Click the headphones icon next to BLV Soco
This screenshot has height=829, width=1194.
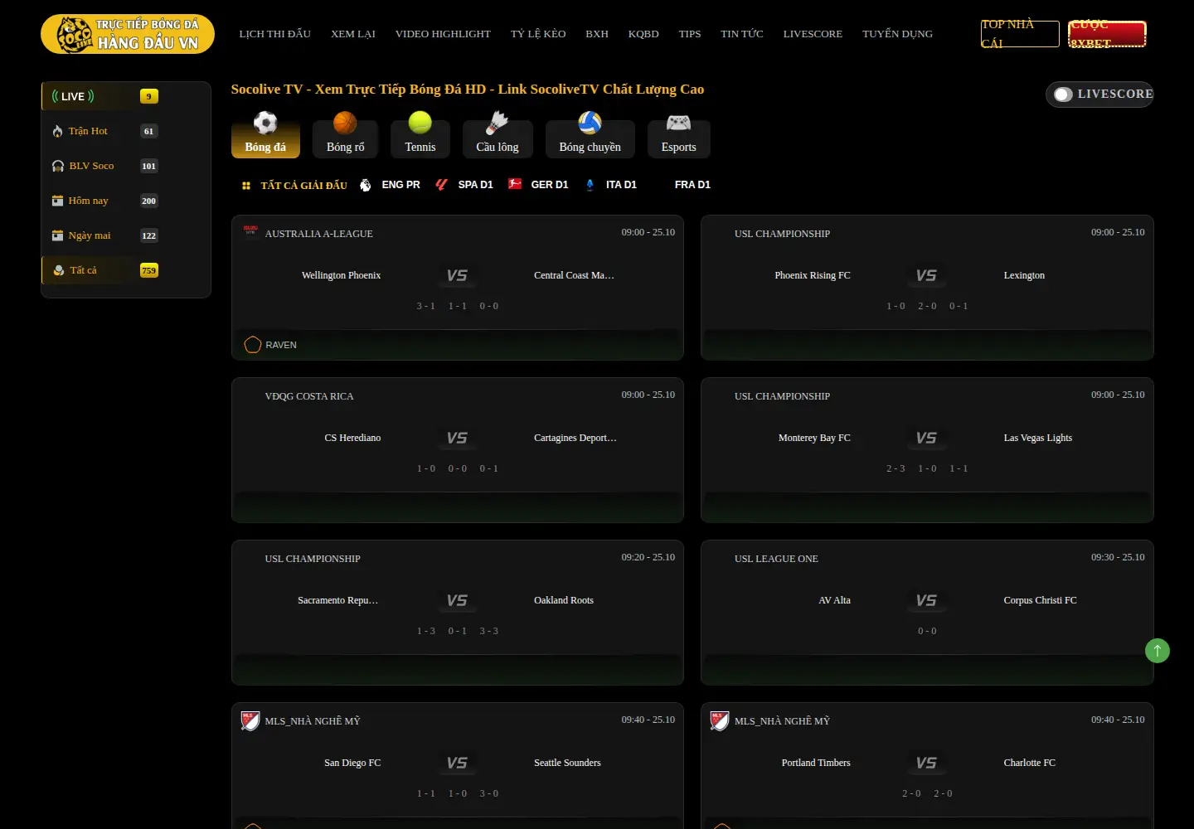58,166
